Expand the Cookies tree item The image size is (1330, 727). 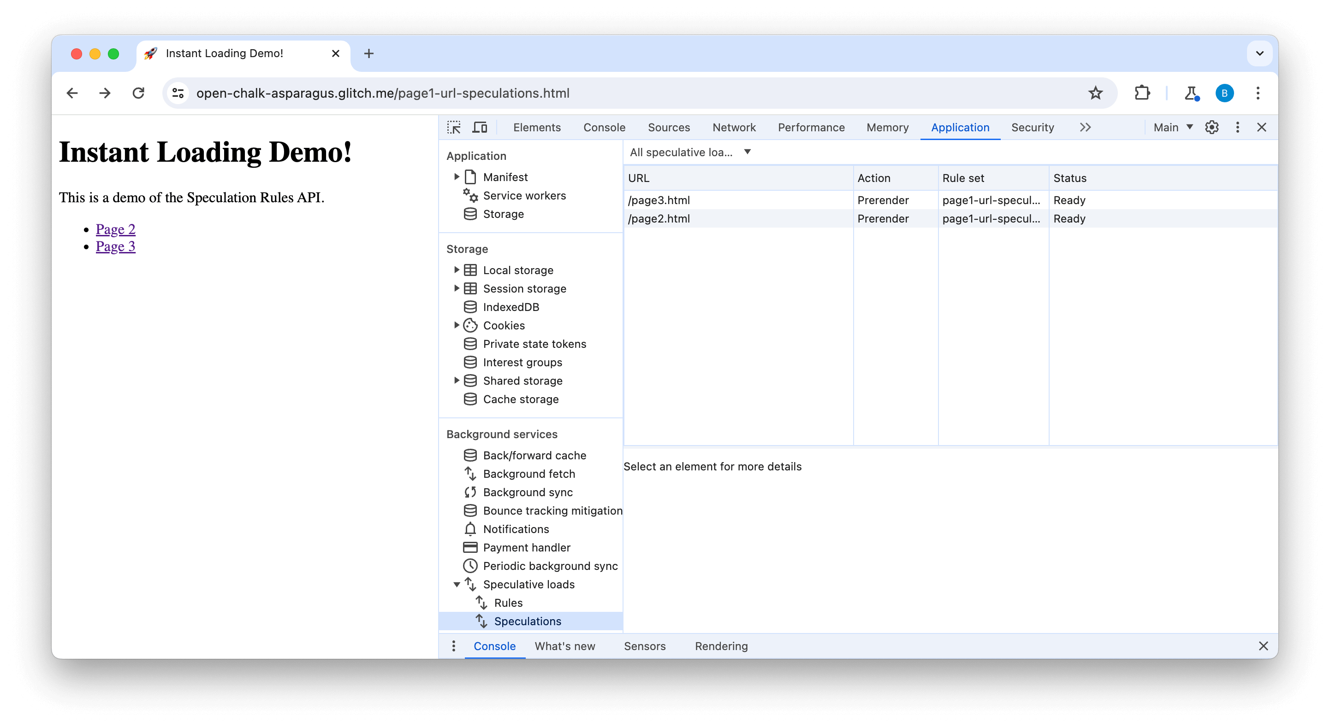click(456, 325)
